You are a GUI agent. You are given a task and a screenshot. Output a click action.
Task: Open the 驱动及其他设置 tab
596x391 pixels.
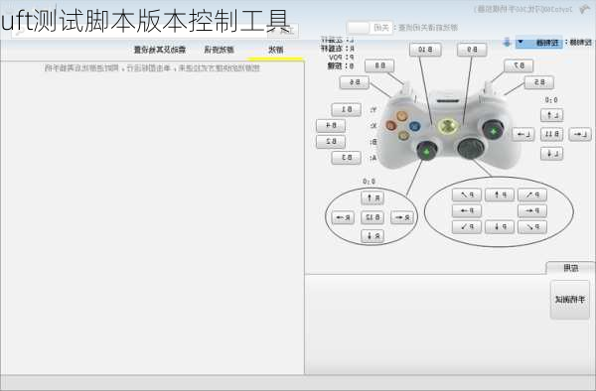(x=160, y=50)
